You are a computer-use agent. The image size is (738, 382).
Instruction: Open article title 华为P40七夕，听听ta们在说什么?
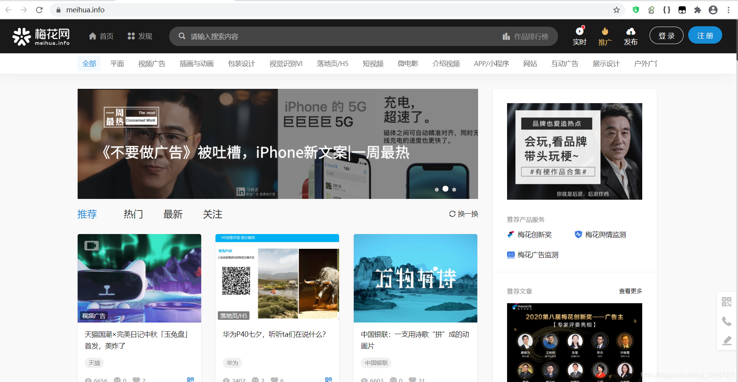[x=274, y=334]
